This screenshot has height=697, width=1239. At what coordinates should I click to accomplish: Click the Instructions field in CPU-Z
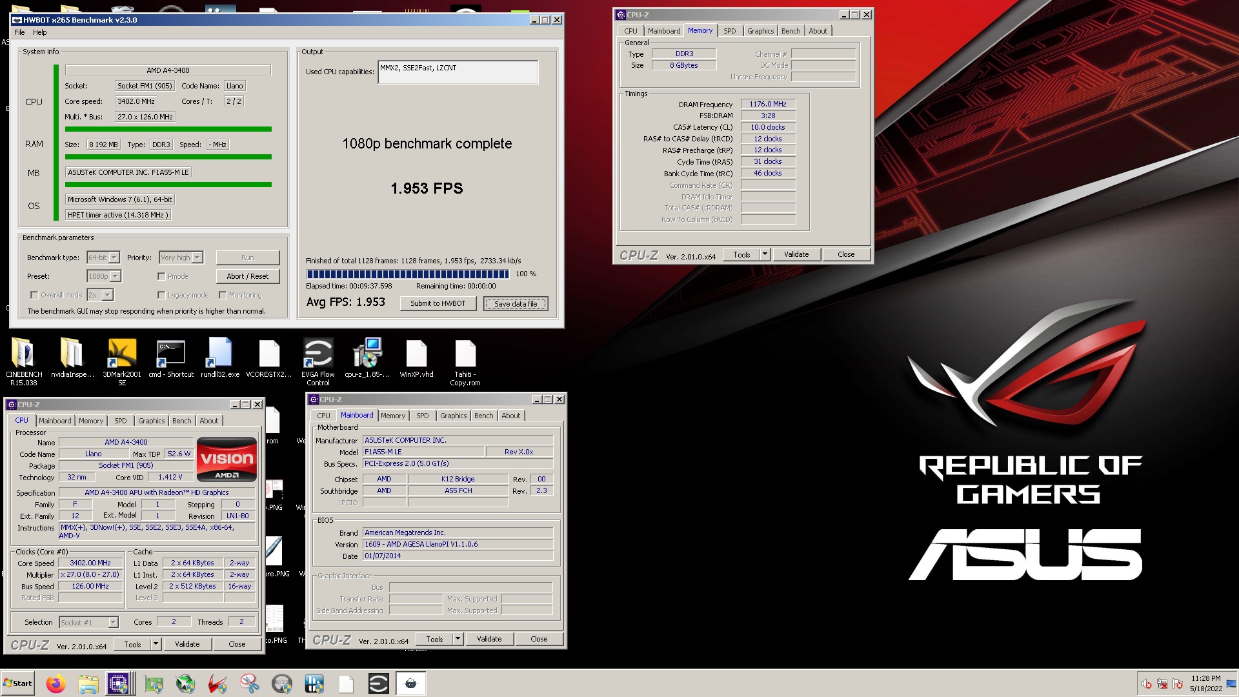point(157,531)
